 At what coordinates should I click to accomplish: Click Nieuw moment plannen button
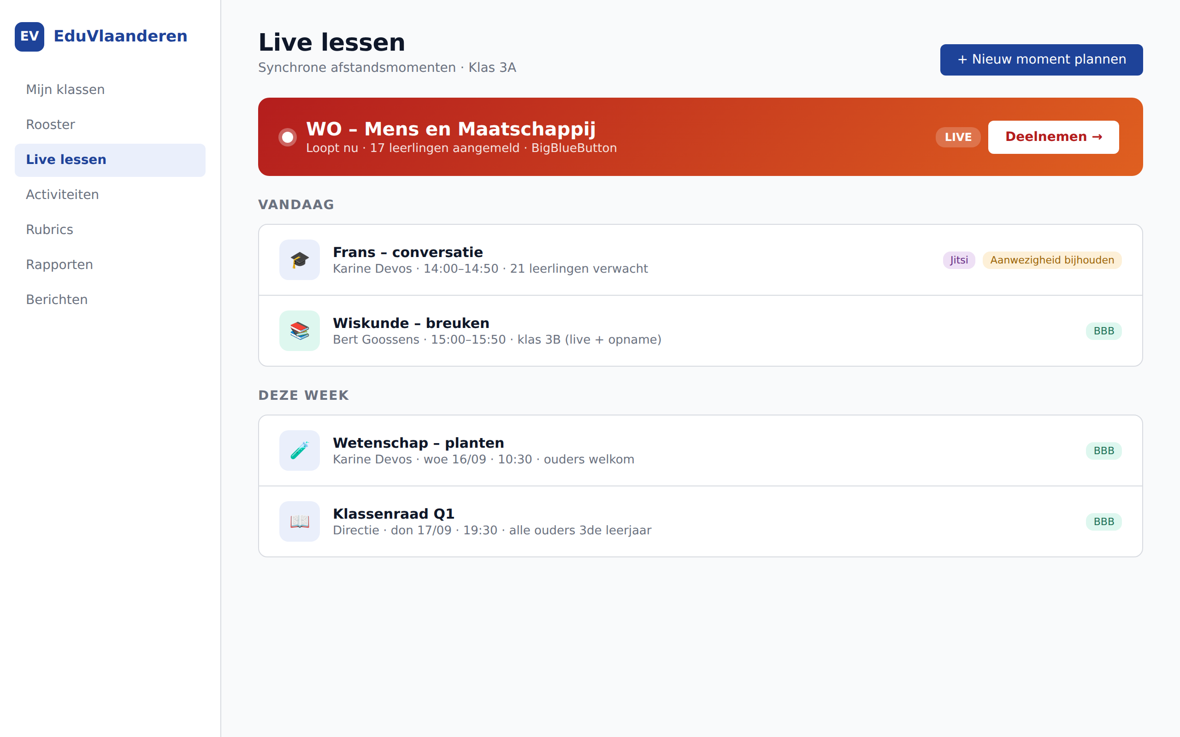[x=1042, y=60]
